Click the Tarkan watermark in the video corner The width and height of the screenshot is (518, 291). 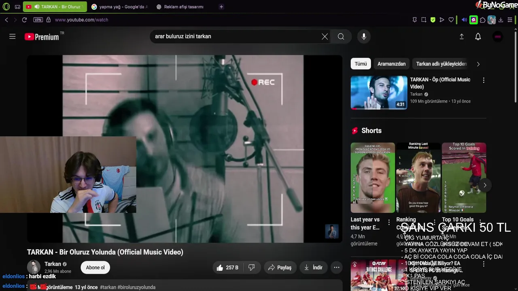pyautogui.click(x=332, y=232)
